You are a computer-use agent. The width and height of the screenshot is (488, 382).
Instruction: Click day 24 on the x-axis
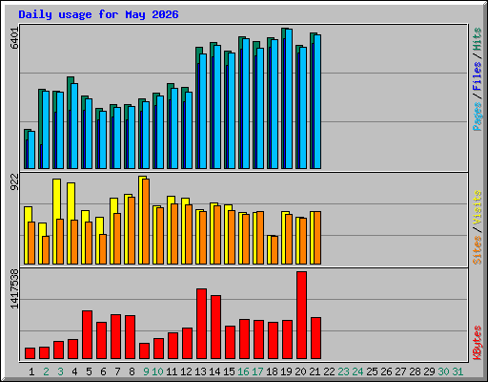pyautogui.click(x=357, y=371)
